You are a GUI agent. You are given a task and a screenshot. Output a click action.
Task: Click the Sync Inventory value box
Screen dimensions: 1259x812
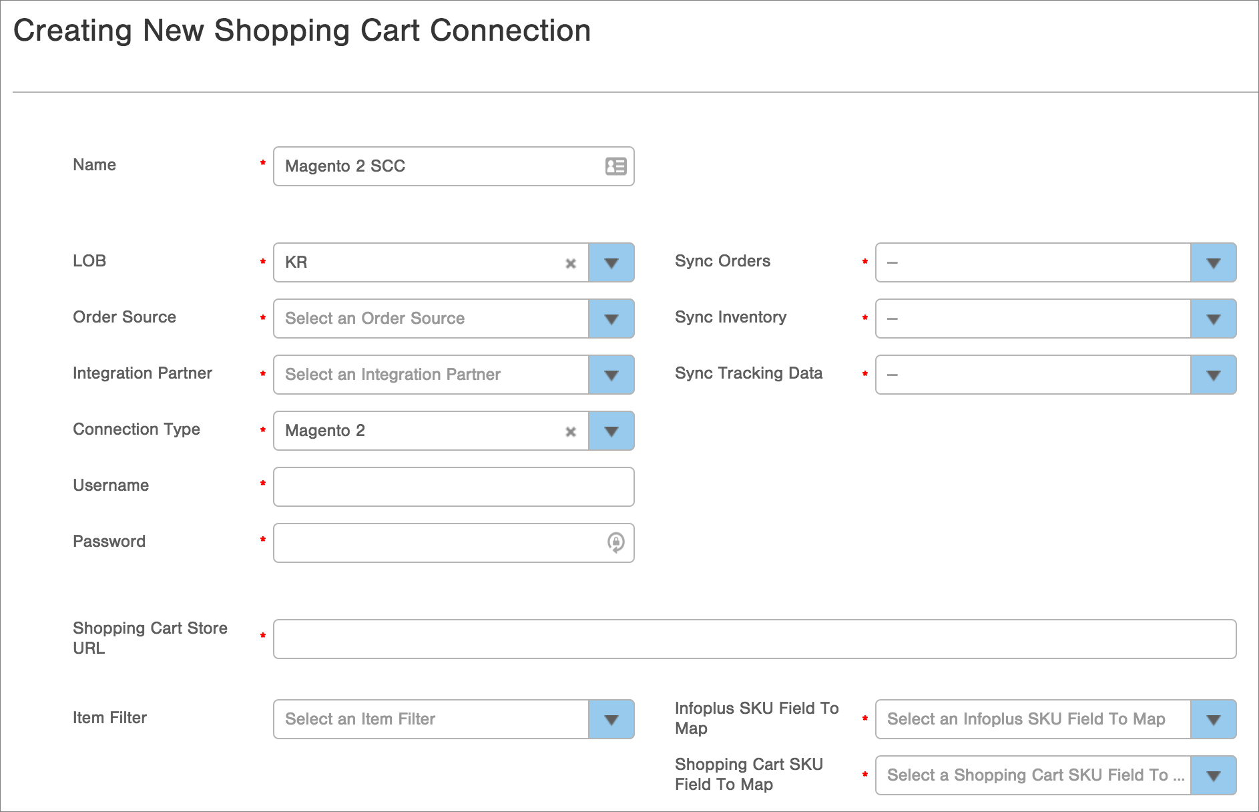[1033, 319]
